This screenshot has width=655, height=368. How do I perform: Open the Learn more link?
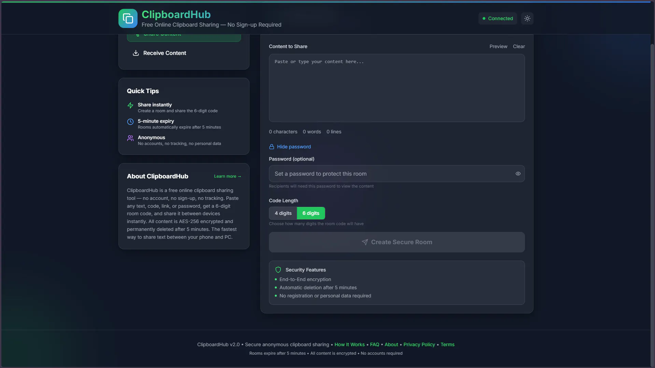[227, 176]
